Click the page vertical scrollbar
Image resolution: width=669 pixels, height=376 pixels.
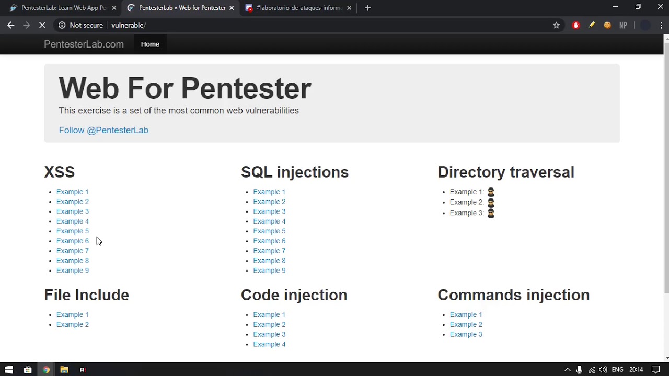(x=666, y=167)
